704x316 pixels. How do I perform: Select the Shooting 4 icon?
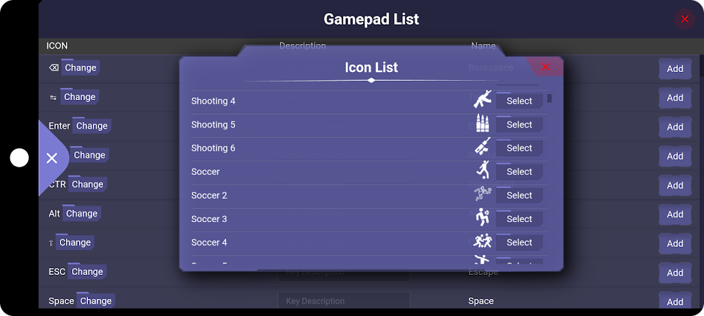(519, 101)
